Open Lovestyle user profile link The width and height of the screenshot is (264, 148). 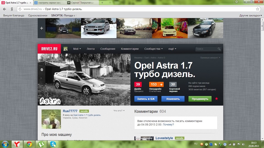point(164,138)
